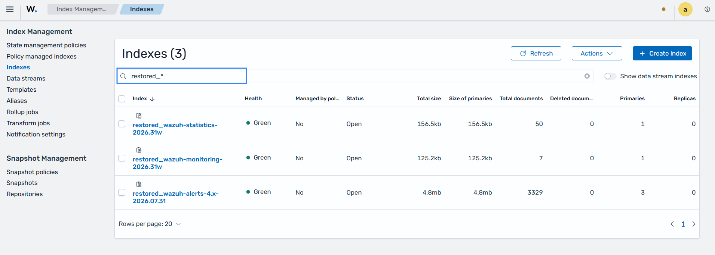
Task: Sort by Deleted documents column
Action: [571, 98]
